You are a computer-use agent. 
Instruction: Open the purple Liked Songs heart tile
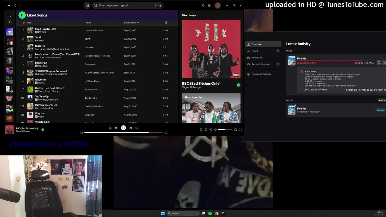[x=9, y=32]
